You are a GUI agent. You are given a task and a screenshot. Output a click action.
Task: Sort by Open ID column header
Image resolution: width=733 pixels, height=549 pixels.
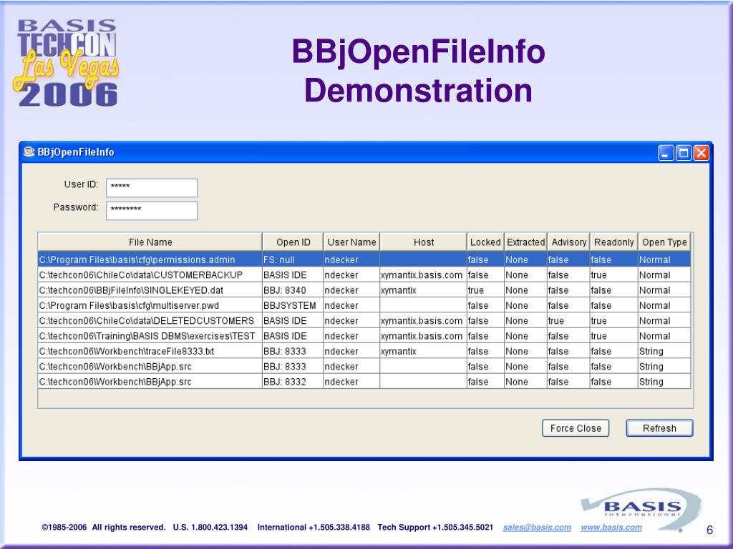pyautogui.click(x=293, y=242)
